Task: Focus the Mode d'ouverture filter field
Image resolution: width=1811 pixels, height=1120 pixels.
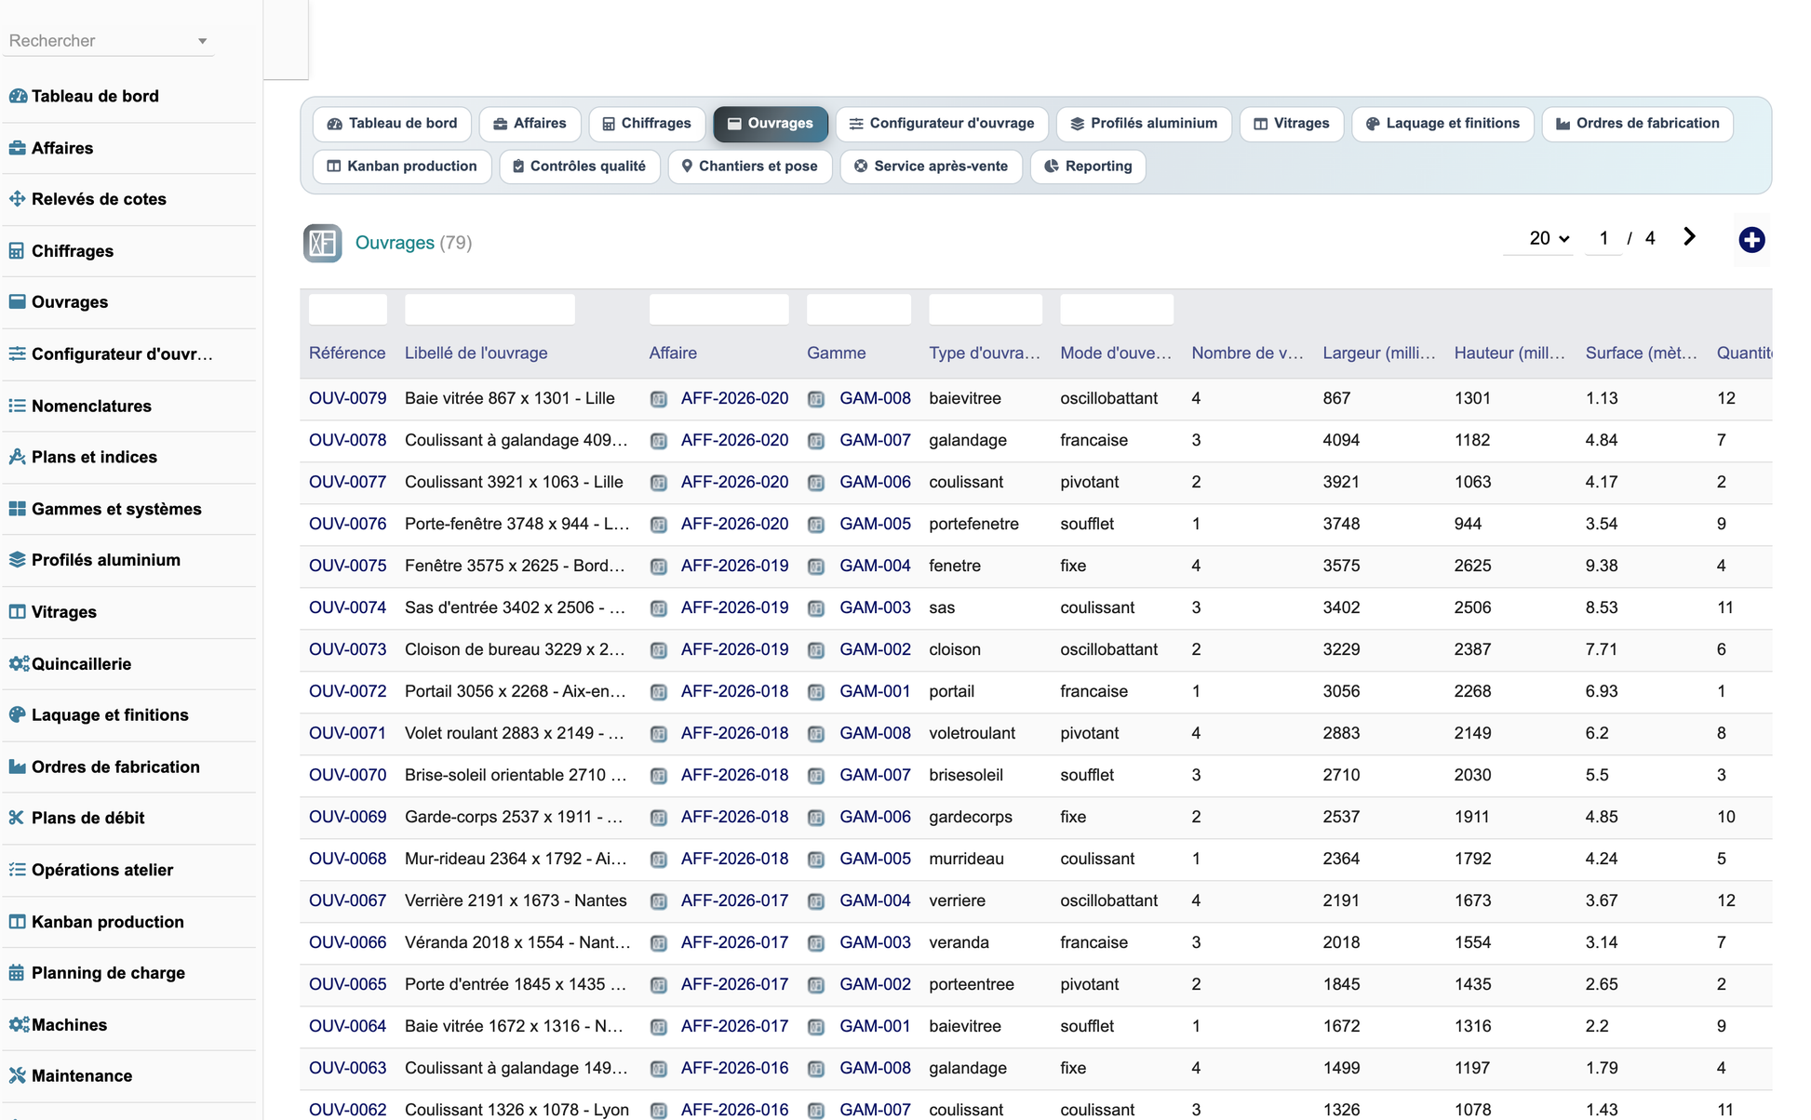Action: pos(1117,309)
